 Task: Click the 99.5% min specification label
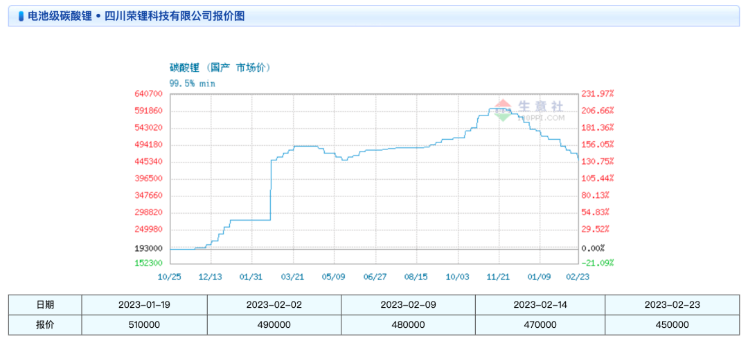(x=193, y=84)
